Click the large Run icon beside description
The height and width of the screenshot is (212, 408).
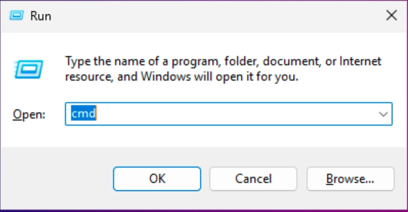click(28, 69)
